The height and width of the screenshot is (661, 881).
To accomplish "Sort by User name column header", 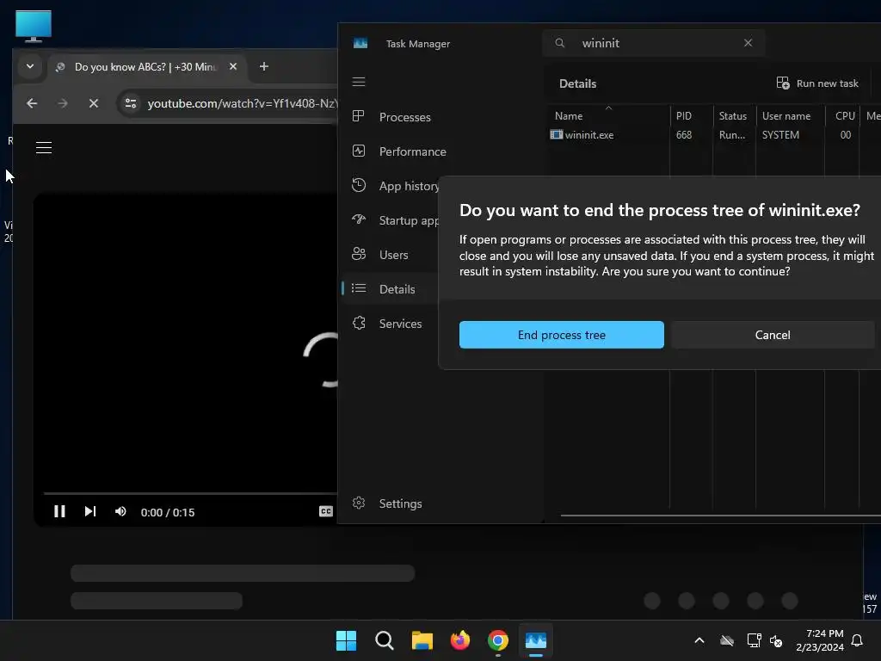I will pyautogui.click(x=790, y=116).
